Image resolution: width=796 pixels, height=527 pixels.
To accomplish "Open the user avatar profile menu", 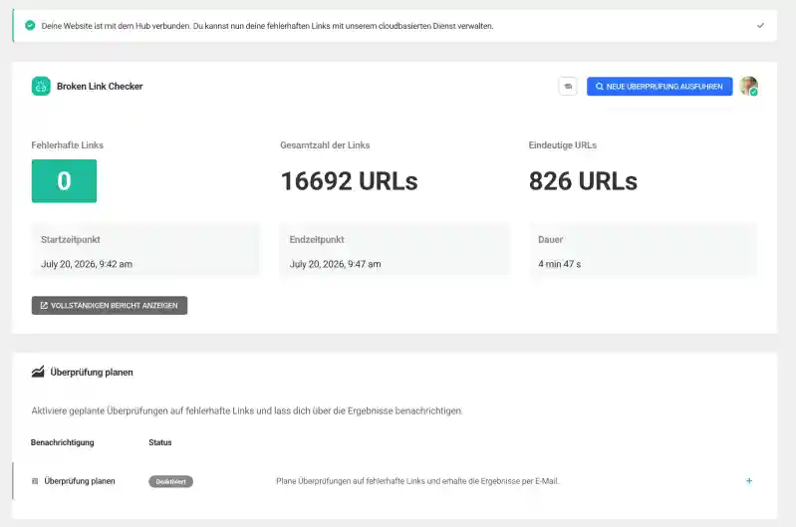I will (x=749, y=86).
